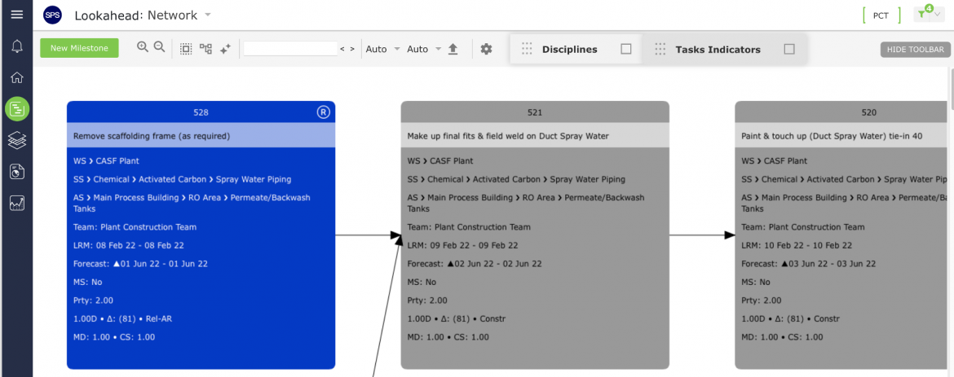Click the green filter funnel icon
Viewport: 954px width, 377px height.
click(x=922, y=15)
